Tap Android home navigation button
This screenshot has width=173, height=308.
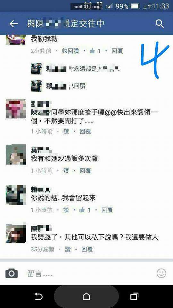pos(86,296)
